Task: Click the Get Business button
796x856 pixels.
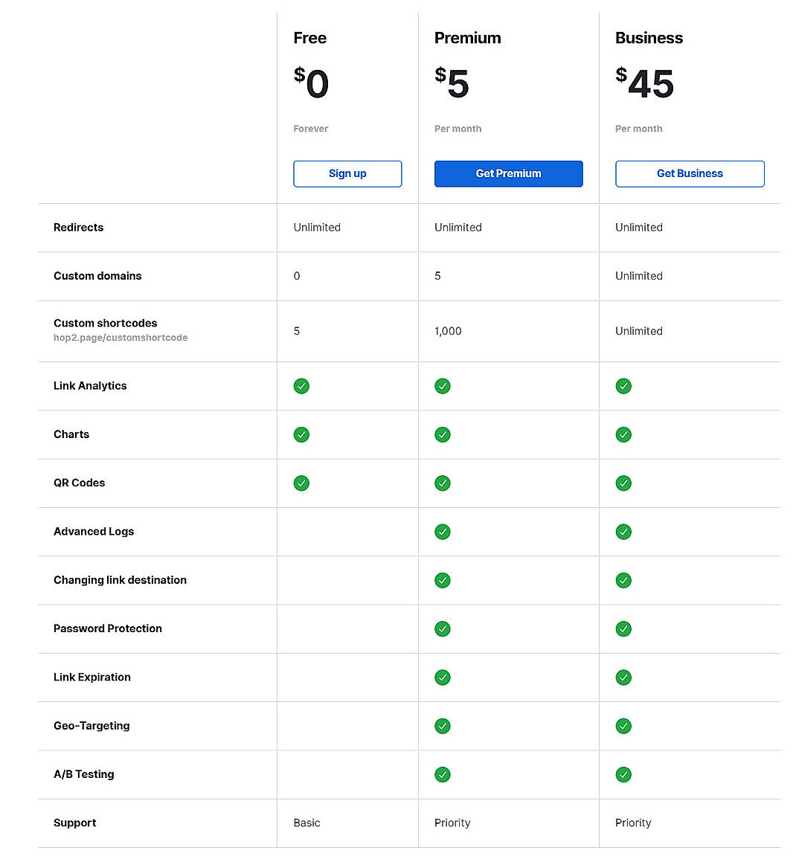Action: pos(690,173)
